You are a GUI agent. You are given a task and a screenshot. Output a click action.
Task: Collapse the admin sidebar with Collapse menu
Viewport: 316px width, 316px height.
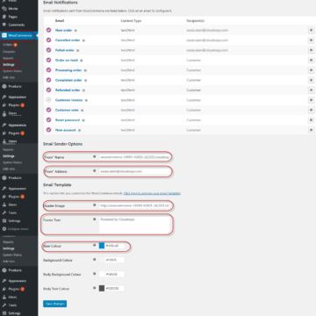click(18, 229)
